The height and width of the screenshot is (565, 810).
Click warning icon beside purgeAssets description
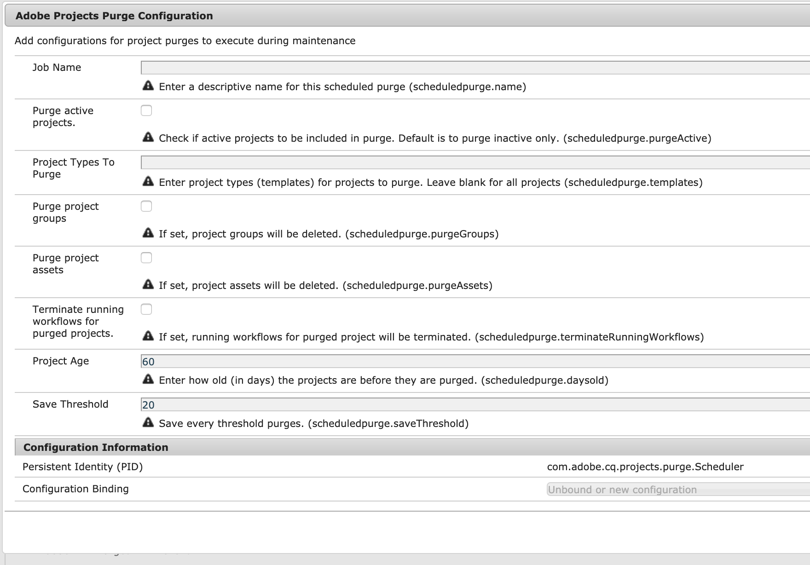(148, 285)
